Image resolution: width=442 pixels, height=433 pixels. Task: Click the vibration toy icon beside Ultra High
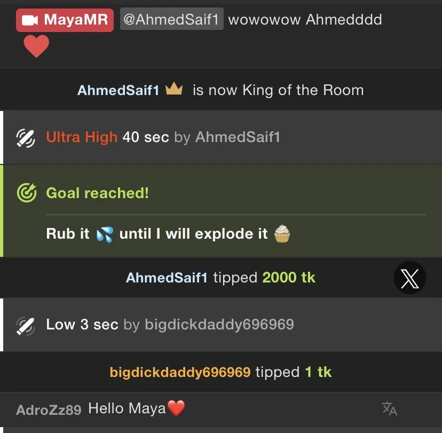pos(26,138)
